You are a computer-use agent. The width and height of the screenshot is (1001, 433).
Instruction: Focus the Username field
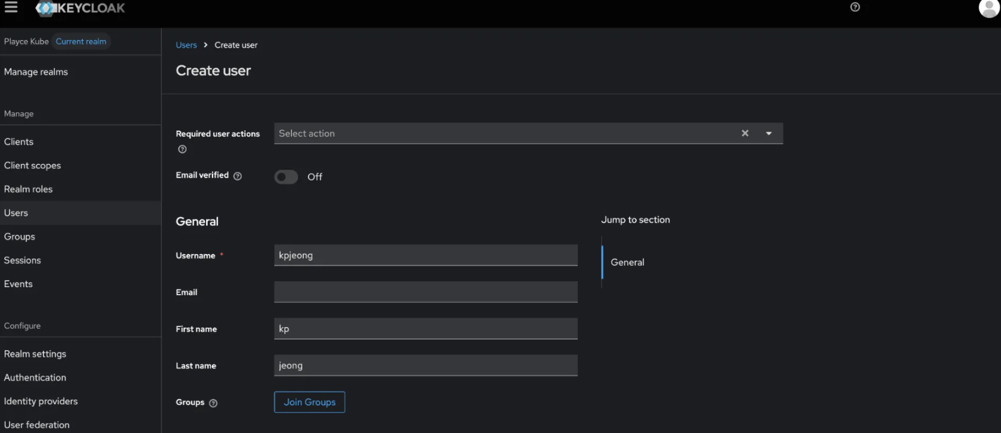(x=426, y=255)
